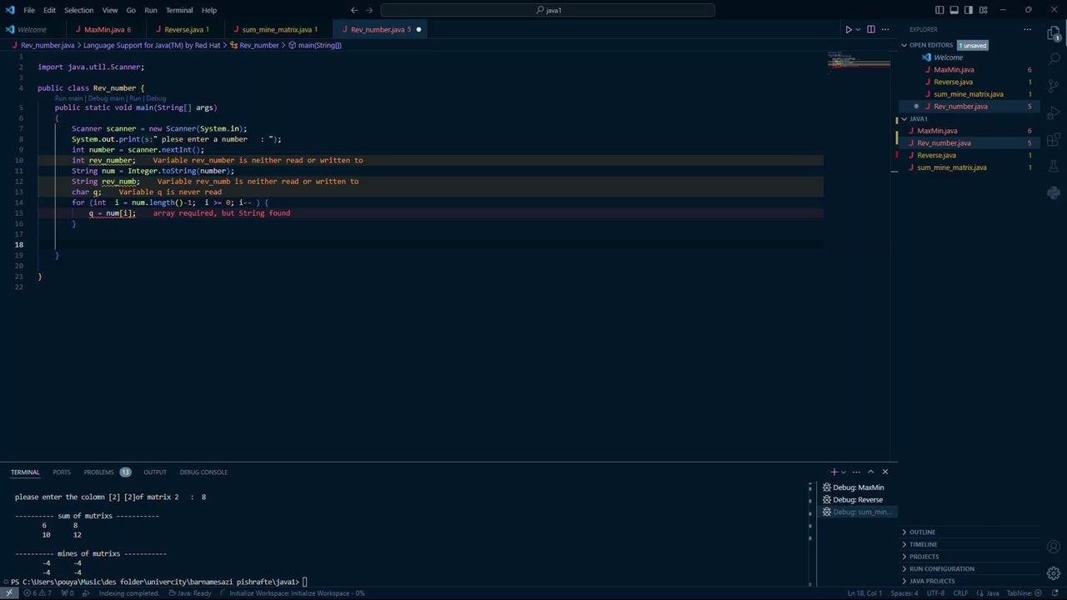Open the Source Control view
The height and width of the screenshot is (600, 1067).
(x=1054, y=86)
